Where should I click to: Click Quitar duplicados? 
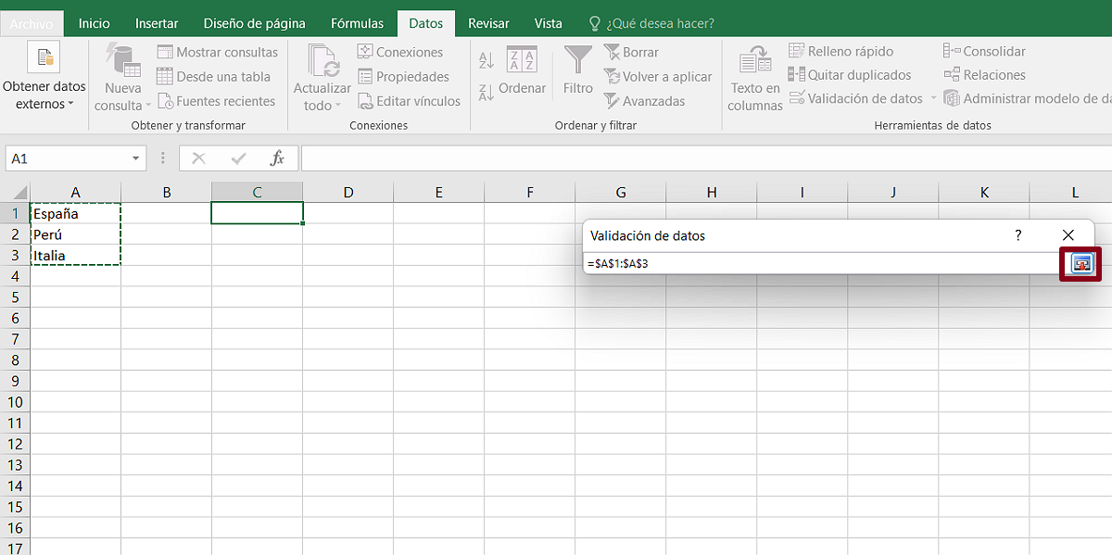click(x=849, y=75)
